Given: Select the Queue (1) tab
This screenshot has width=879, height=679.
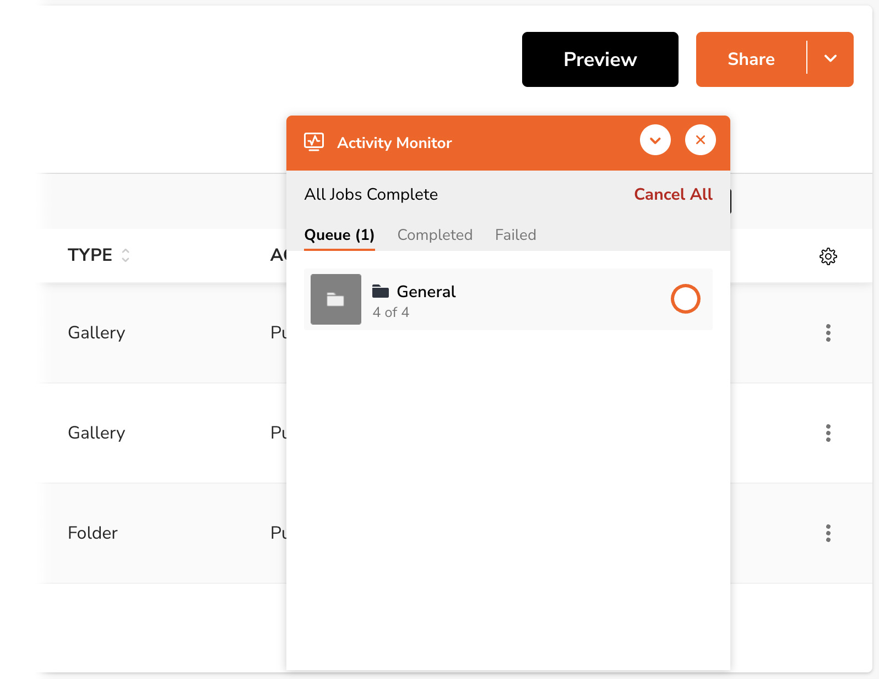Looking at the screenshot, I should (x=339, y=235).
